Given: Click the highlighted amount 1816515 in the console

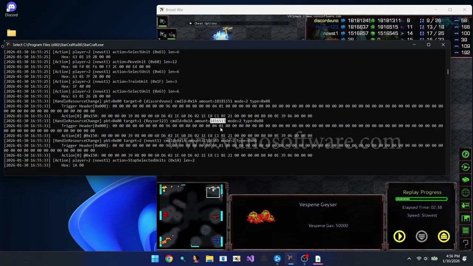Looking at the screenshot, I should tap(218, 121).
